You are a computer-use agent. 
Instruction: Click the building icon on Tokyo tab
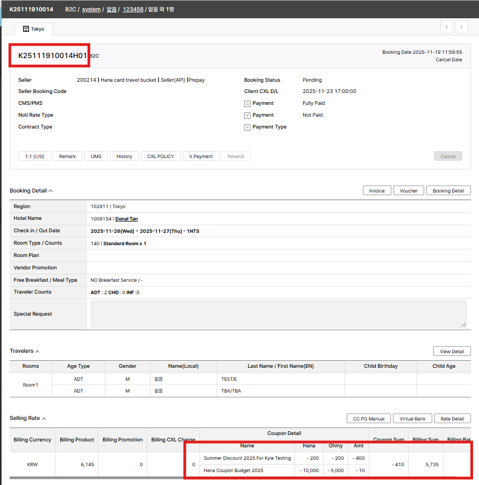pos(25,29)
